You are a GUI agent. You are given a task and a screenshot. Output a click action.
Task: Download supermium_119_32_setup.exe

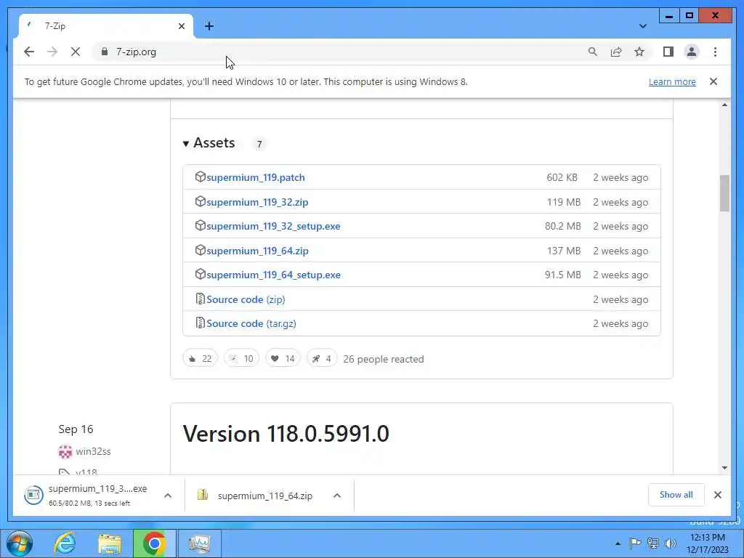click(x=273, y=227)
